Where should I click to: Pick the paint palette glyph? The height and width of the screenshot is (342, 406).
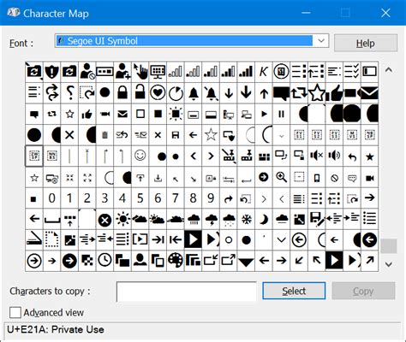point(176,261)
